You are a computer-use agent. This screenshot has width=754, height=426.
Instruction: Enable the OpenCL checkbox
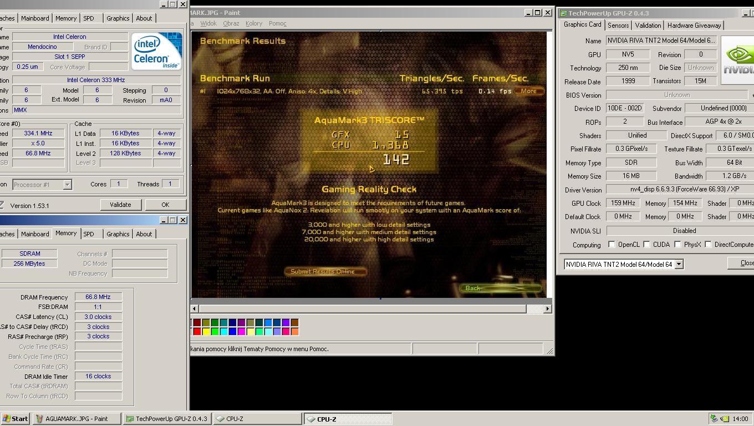point(612,245)
